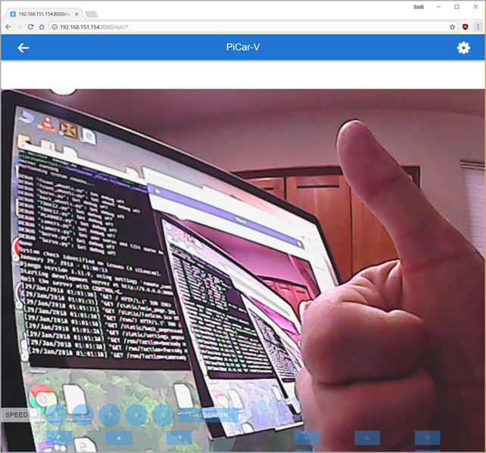
Task: Click the Scott profile button
Action: pyautogui.click(x=419, y=7)
